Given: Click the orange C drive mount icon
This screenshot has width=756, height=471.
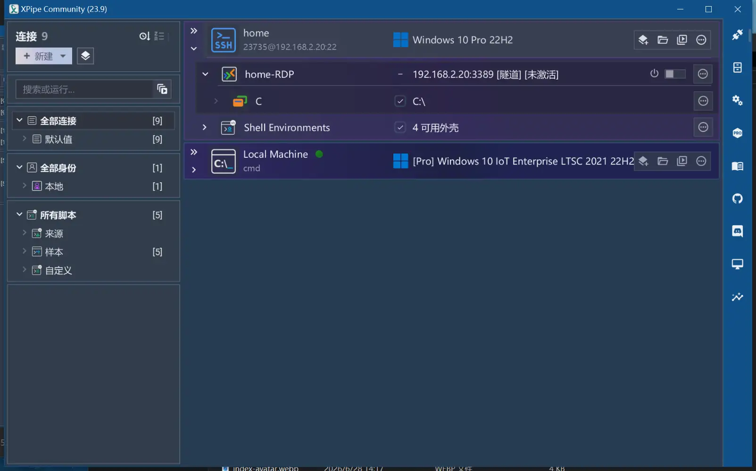Looking at the screenshot, I should [x=240, y=101].
